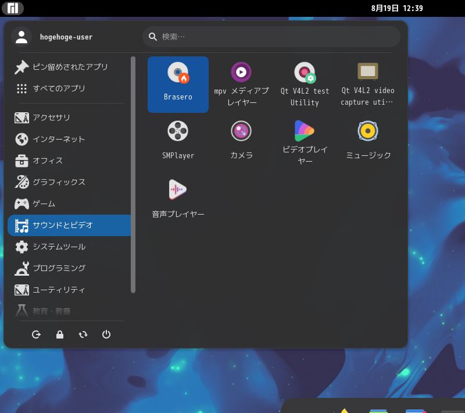The height and width of the screenshot is (413, 465).
Task: Open ビデオプレイヤー app
Action: (x=305, y=143)
